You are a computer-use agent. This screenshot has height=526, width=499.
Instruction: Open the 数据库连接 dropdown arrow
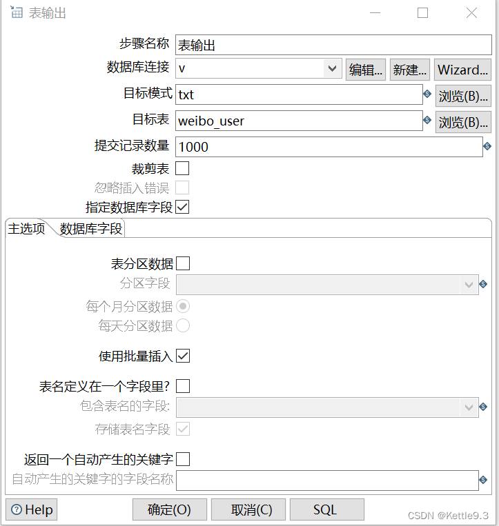[333, 68]
